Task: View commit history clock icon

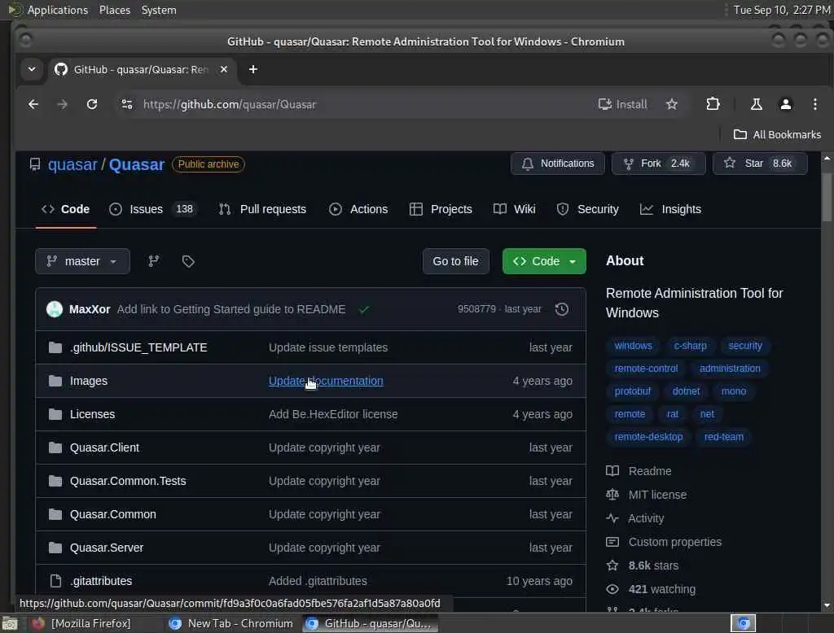Action: click(x=562, y=309)
